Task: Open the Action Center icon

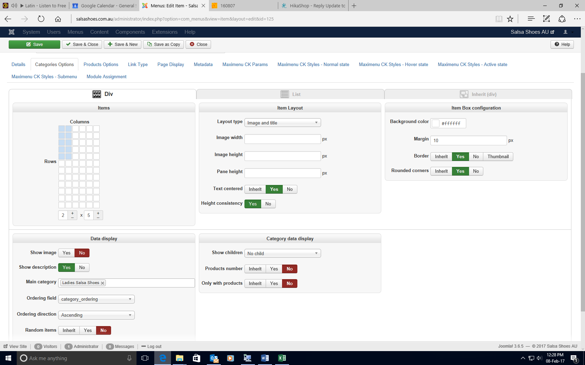Action: click(574, 358)
